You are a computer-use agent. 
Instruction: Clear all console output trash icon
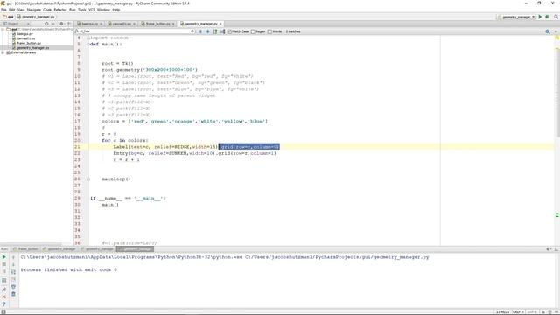[14, 294]
